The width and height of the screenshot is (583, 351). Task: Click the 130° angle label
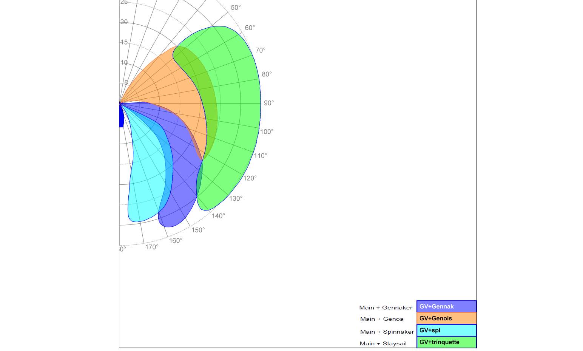236,198
